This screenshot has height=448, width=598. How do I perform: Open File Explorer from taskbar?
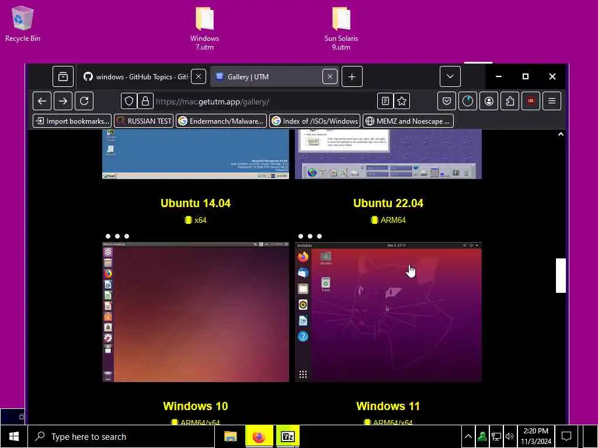230,436
